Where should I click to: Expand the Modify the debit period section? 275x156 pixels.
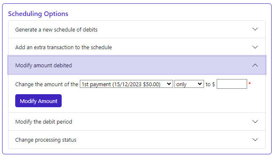(x=137, y=122)
